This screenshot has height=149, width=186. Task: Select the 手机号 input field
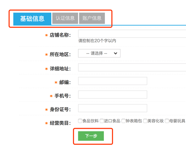pos(113,95)
